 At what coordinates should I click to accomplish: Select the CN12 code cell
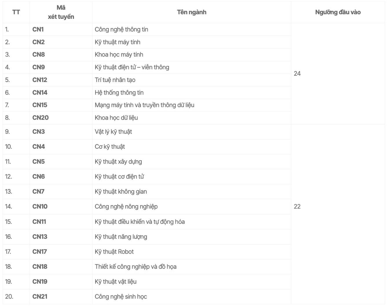[40, 80]
